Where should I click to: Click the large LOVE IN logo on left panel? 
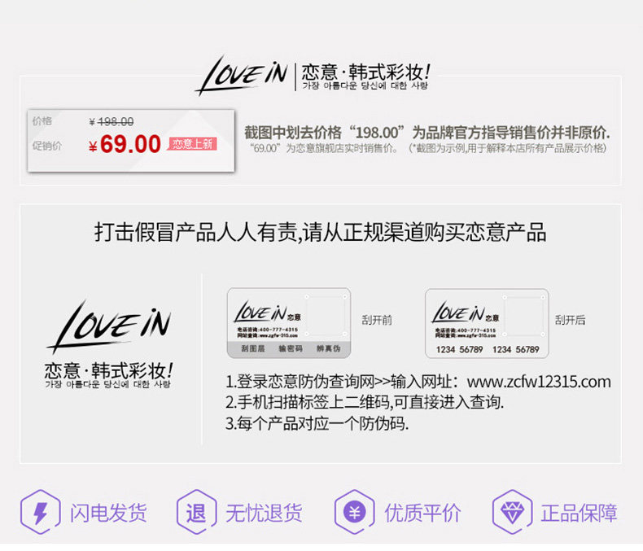click(x=110, y=326)
